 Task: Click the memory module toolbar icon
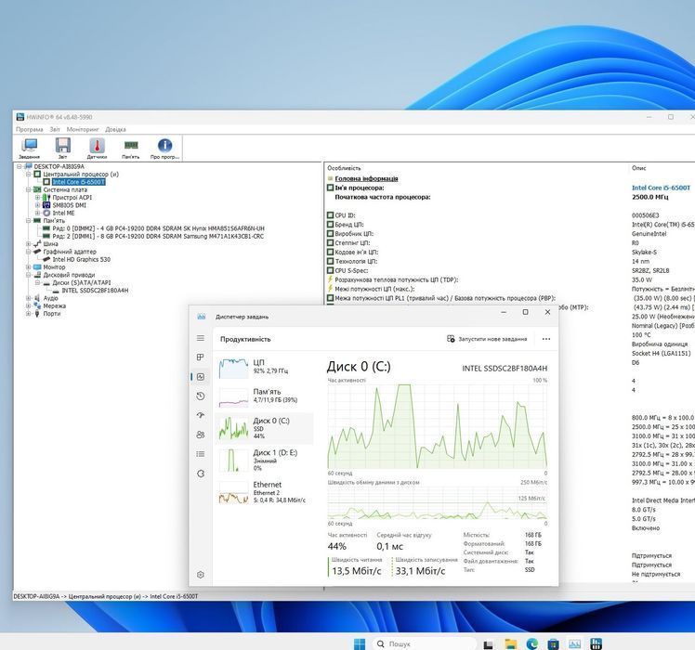tap(131, 148)
